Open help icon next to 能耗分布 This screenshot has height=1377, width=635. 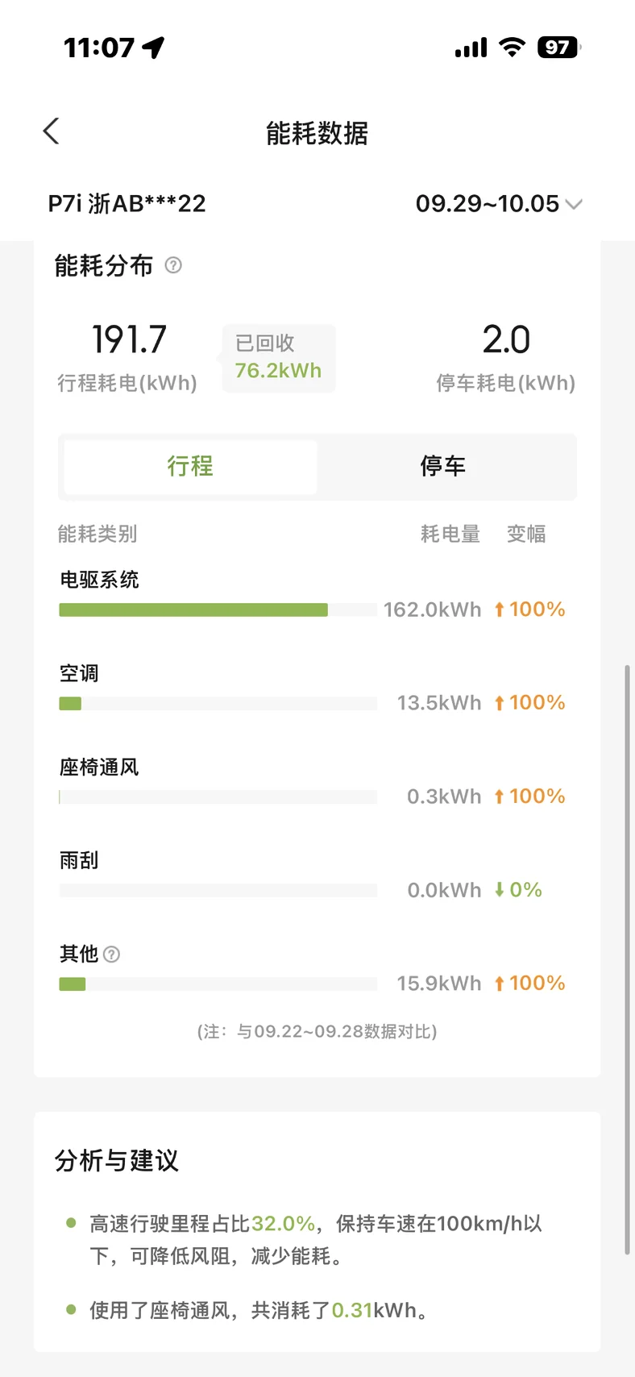173,265
